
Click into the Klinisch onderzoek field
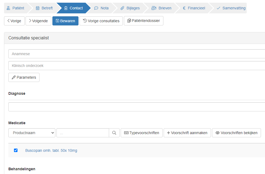137,66
